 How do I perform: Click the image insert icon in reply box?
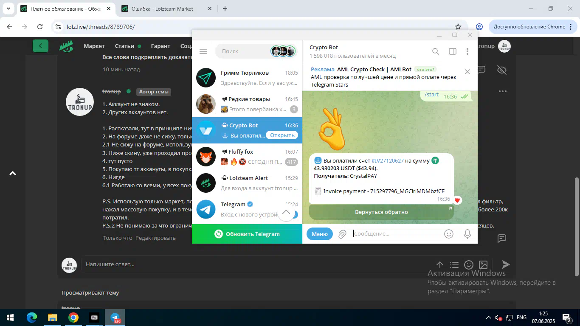(483, 264)
